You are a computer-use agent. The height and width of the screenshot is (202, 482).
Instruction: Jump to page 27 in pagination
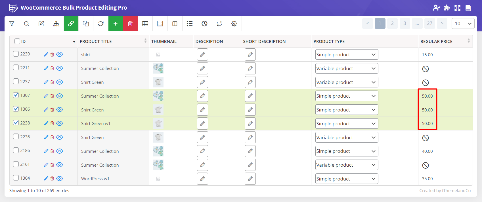pyautogui.click(x=429, y=23)
